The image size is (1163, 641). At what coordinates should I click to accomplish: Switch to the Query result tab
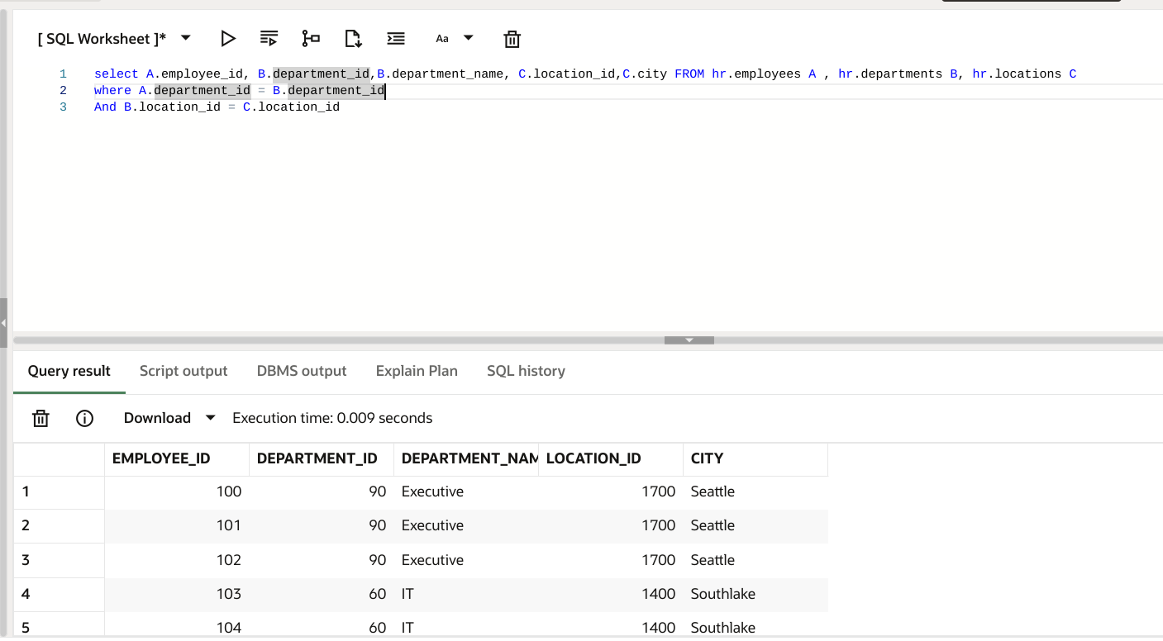coord(69,371)
